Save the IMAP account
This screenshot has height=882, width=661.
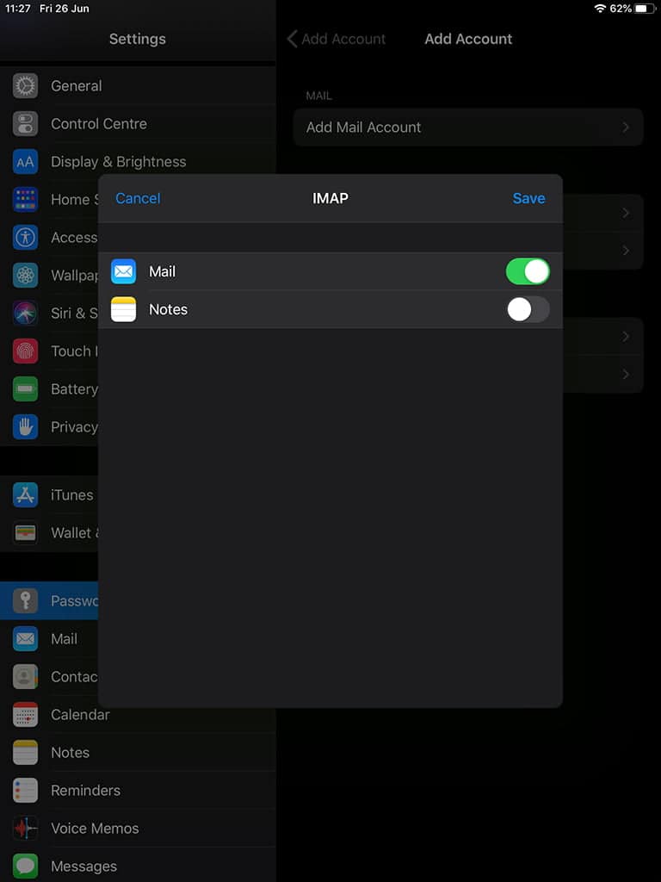(529, 198)
